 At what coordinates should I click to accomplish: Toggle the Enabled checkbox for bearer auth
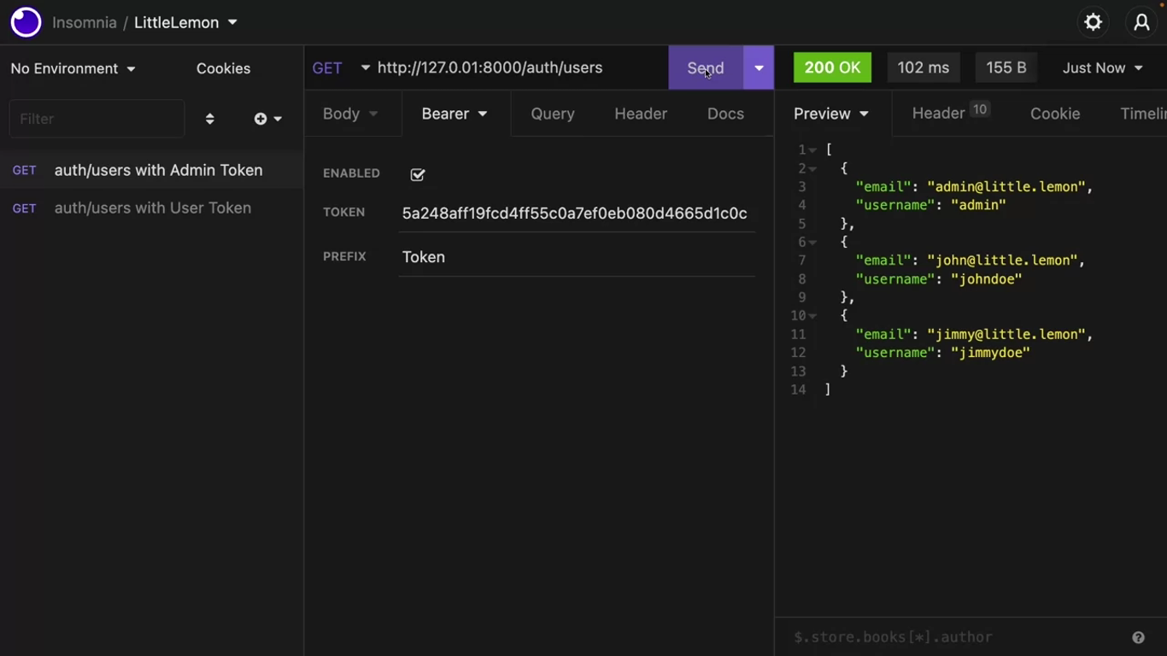click(x=418, y=174)
